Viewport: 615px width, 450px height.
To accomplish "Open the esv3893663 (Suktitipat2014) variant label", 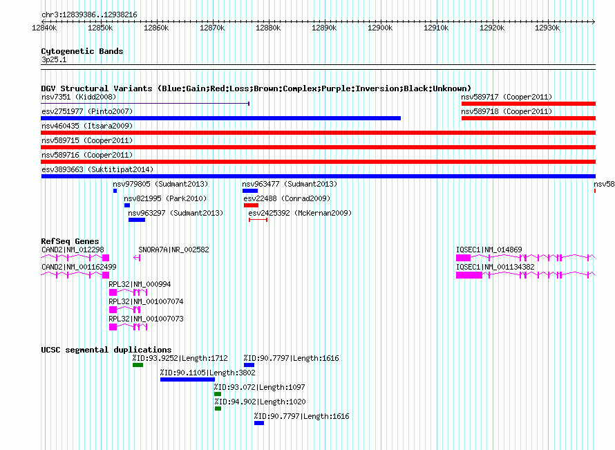I will click(x=97, y=169).
